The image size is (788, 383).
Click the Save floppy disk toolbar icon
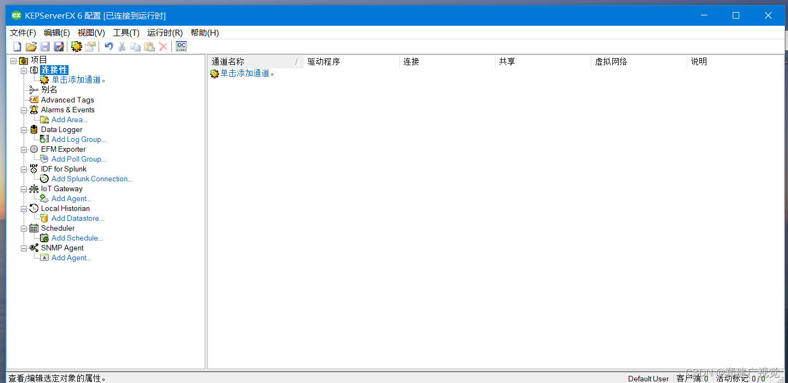coord(45,47)
